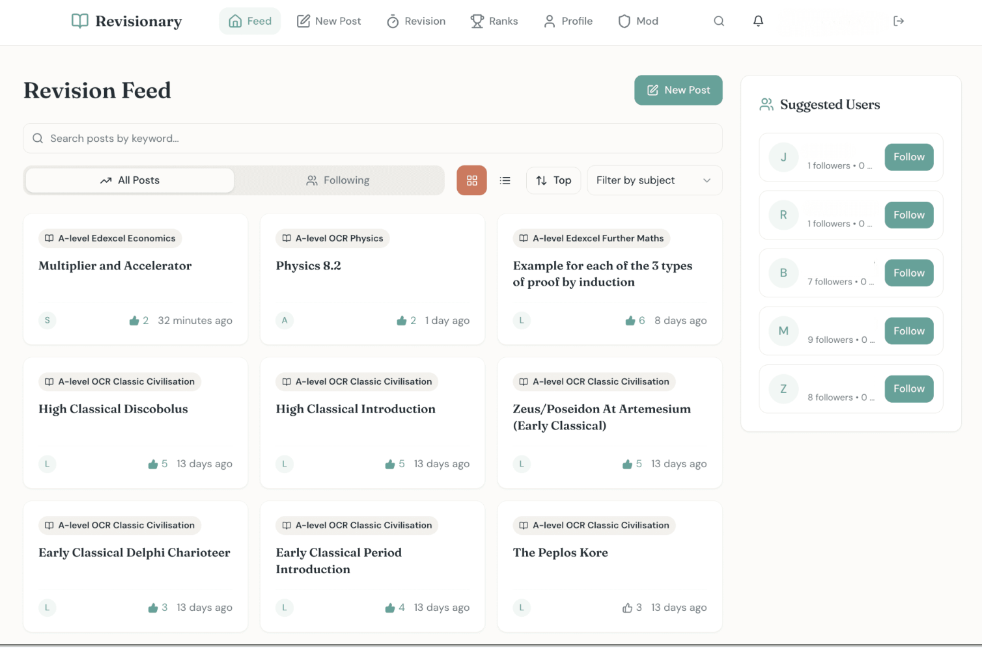Click the Suggested Users people icon
Screen dimensions: 982x648
click(766, 104)
